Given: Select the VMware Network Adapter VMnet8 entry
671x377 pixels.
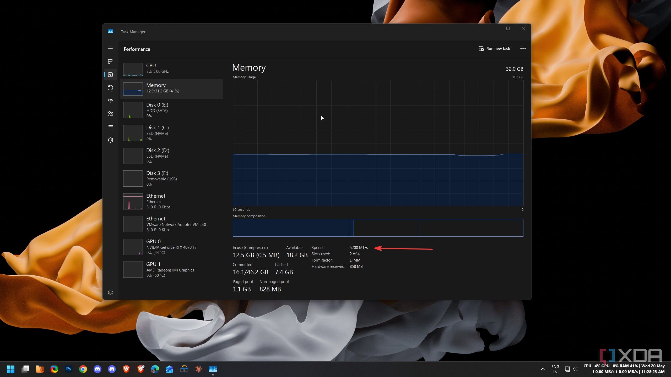Looking at the screenshot, I should point(171,224).
